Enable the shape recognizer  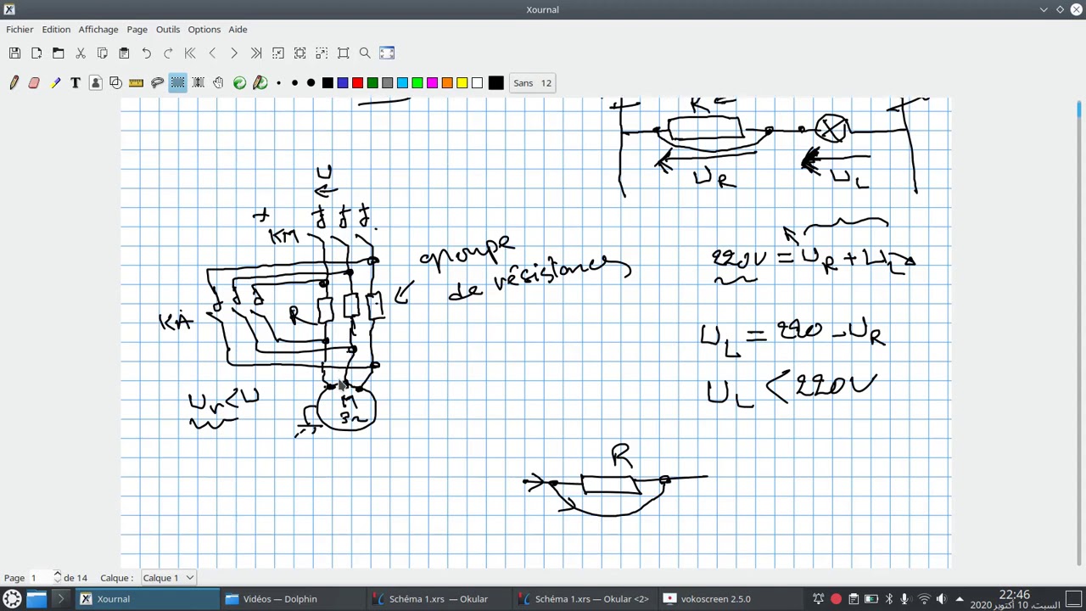(x=115, y=83)
